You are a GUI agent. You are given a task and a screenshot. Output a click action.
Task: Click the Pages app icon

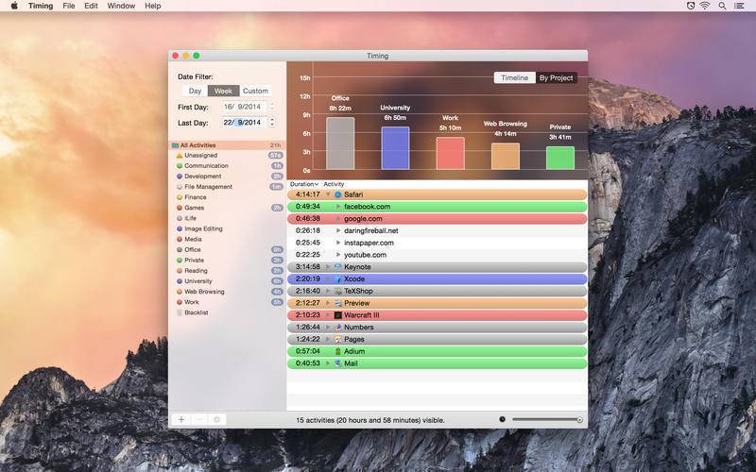coord(338,339)
